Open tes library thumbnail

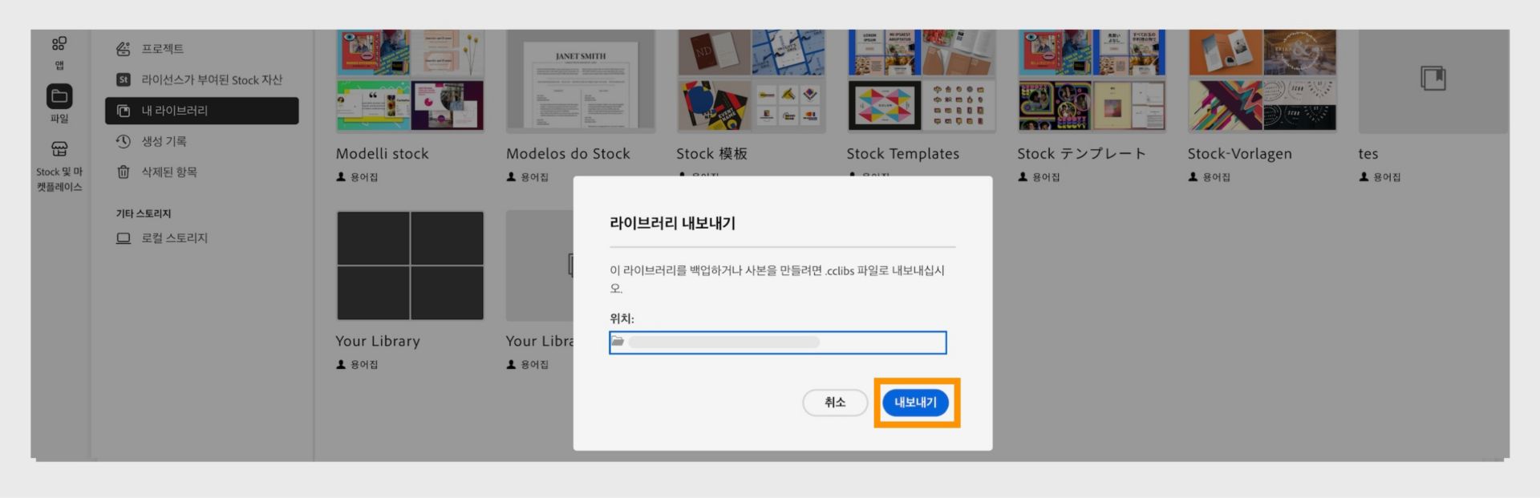[x=1433, y=80]
